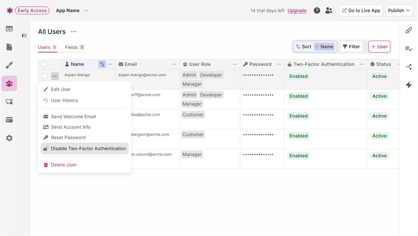The width and height of the screenshot is (418, 236).
Task: Open User Role column options ellipsis
Action: point(235,64)
